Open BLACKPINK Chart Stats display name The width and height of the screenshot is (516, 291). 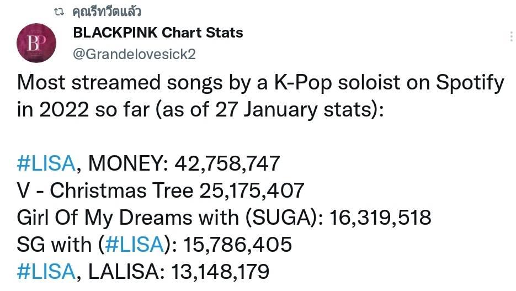(158, 33)
